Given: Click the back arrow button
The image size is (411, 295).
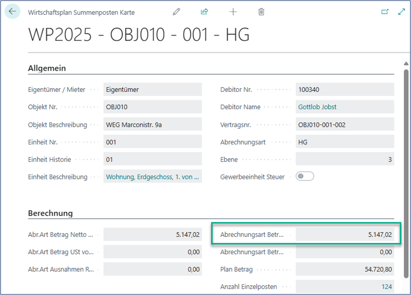Looking at the screenshot, I should point(12,12).
